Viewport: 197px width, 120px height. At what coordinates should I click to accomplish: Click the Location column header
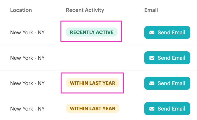(21, 10)
